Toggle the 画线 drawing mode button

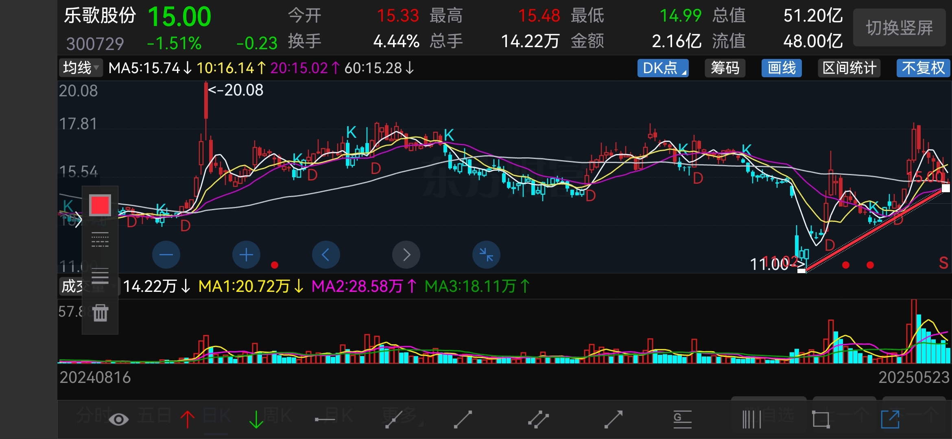782,68
